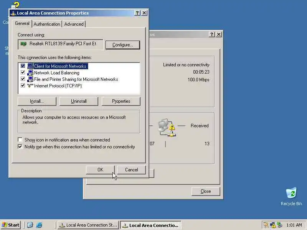Image resolution: width=307 pixels, height=230 pixels.
Task: Close the Properties dialog with X
Action: point(144,13)
